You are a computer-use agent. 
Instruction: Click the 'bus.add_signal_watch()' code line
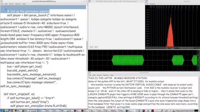pyautogui.click(x=22, y=70)
